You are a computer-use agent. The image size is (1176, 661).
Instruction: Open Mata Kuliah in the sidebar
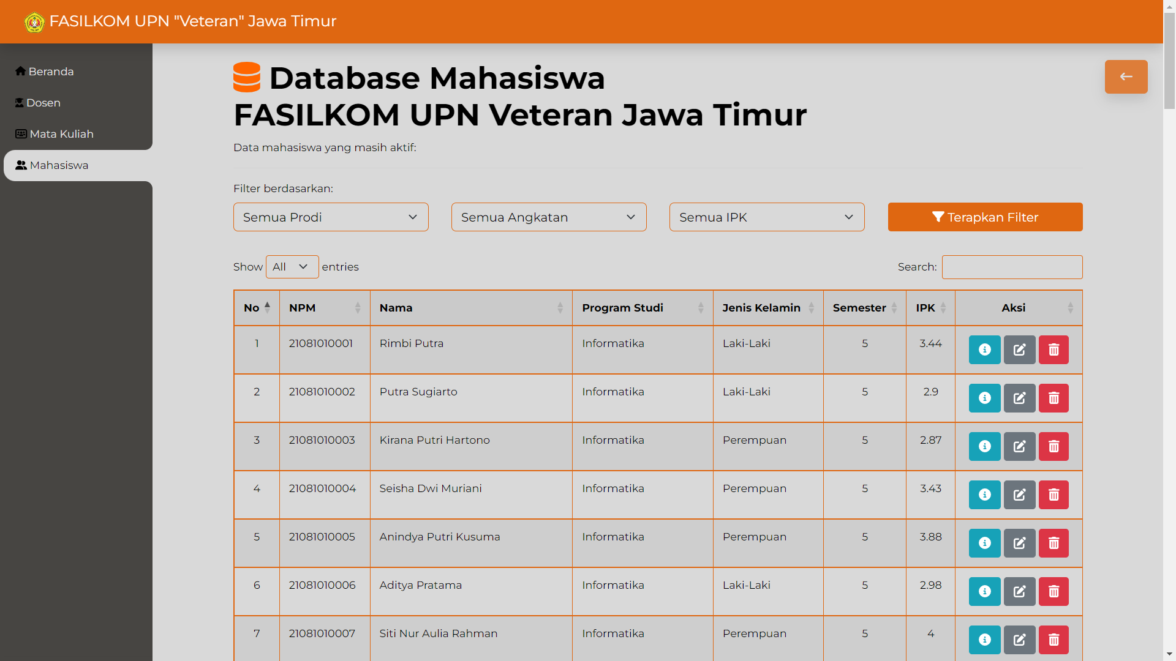[x=55, y=134]
